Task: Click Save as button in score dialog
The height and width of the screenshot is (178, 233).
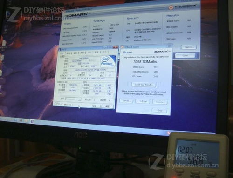Action: coord(160,102)
